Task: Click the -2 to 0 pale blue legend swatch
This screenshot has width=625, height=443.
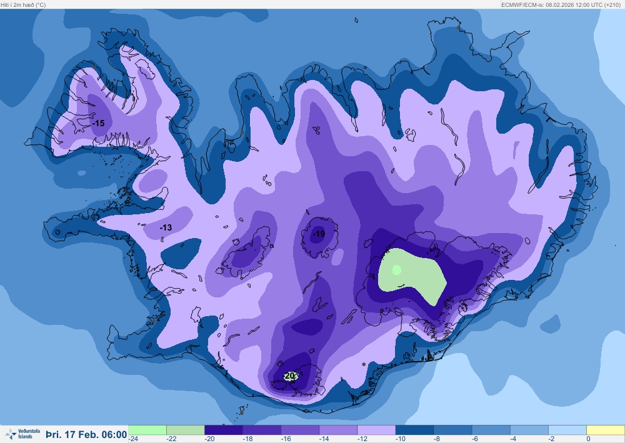Action: tap(567, 431)
